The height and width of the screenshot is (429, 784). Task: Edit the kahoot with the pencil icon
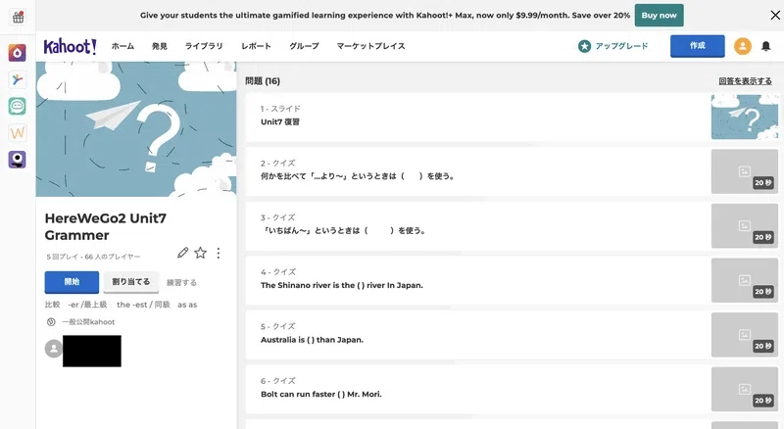pyautogui.click(x=183, y=253)
